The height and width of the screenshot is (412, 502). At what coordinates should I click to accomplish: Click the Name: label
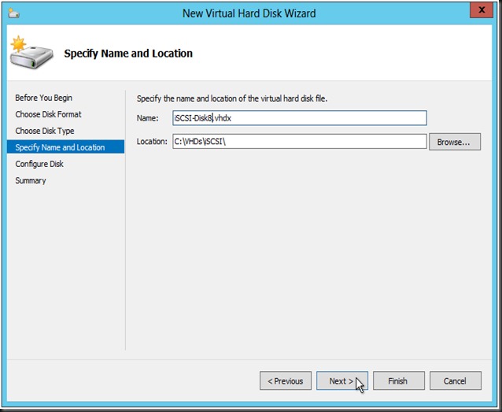click(148, 118)
